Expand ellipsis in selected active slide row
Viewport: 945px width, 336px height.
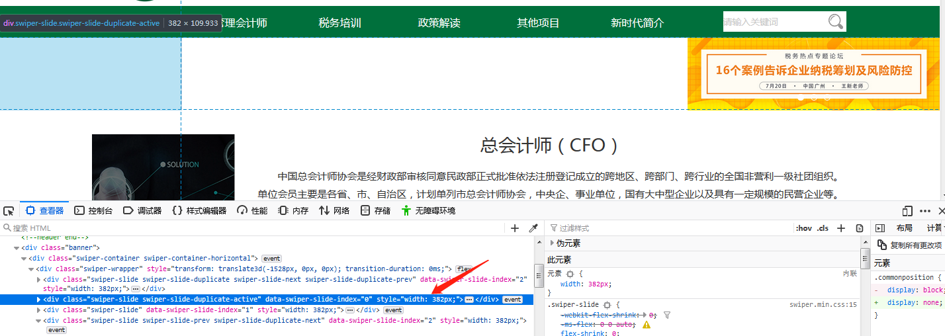pyautogui.click(x=469, y=300)
